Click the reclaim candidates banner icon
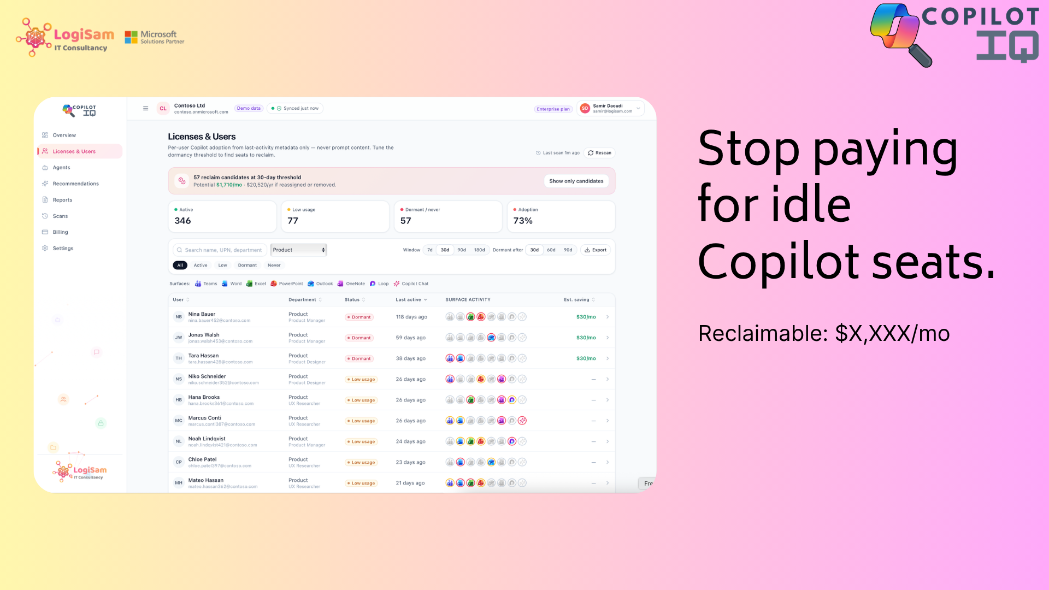 pos(182,181)
